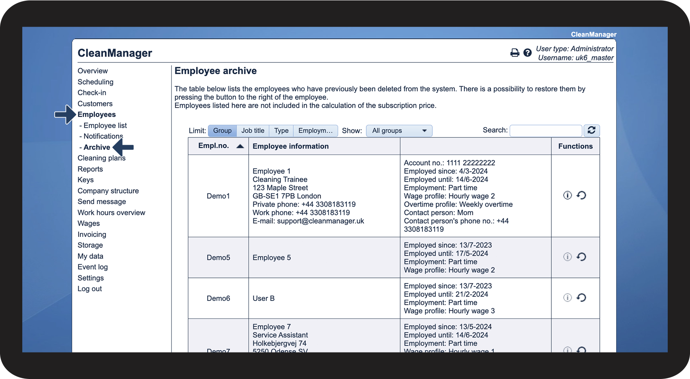Open info icon for Demo5 row
The height and width of the screenshot is (379, 690).
[x=567, y=257]
